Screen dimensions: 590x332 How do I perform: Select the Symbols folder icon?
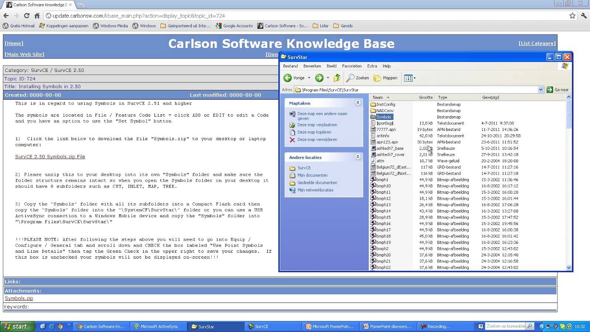tap(373, 117)
